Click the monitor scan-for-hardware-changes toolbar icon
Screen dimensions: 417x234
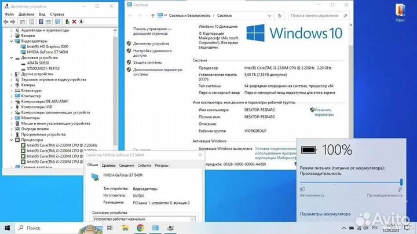57,22
